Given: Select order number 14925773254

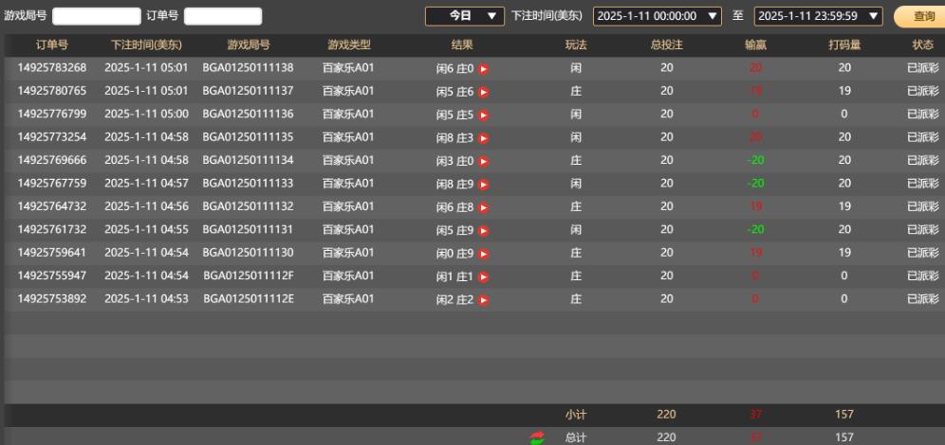Looking at the screenshot, I should tap(52, 137).
